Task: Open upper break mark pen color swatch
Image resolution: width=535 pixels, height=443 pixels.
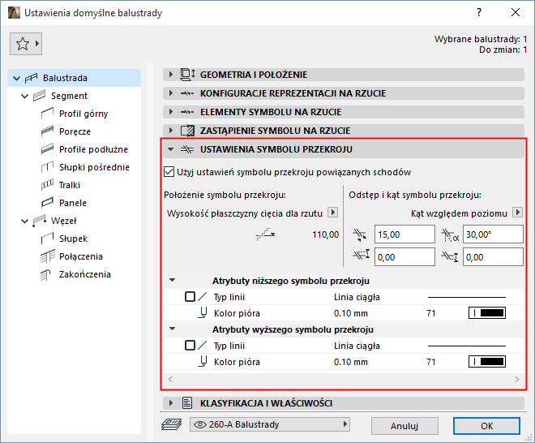Action: click(487, 361)
